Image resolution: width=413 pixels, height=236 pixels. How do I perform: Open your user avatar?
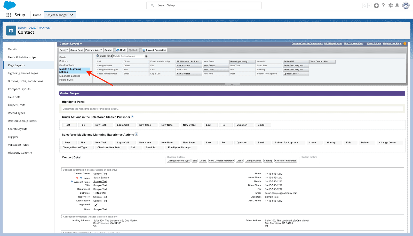406,5
